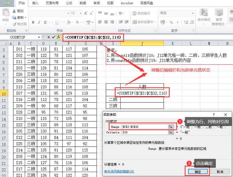
Task: Apply comma style format
Action: pos(178,22)
